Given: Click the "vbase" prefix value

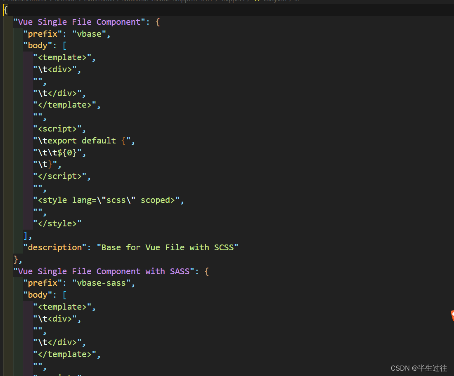Looking at the screenshot, I should point(89,34).
